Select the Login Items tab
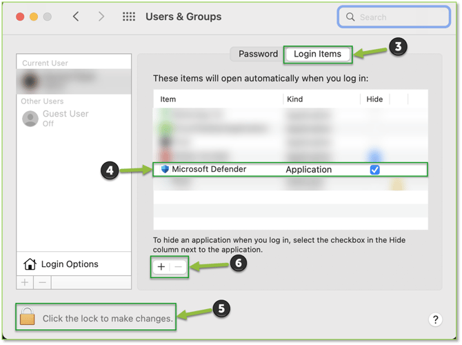Screen dimensions: 462x345 point(317,54)
